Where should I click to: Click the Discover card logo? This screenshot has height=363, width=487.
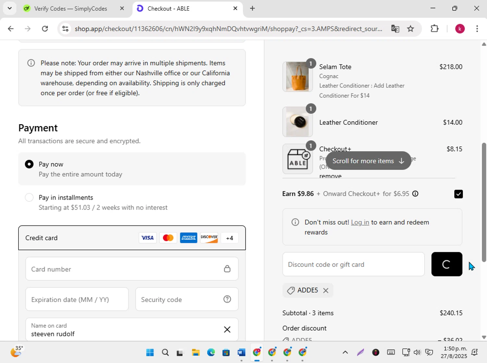point(209,238)
